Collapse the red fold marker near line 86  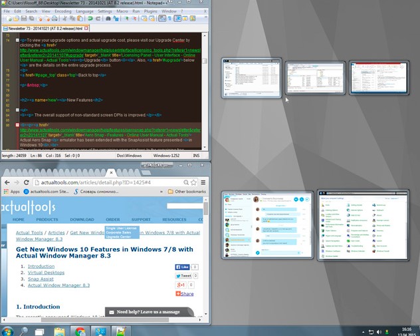(x=17, y=124)
